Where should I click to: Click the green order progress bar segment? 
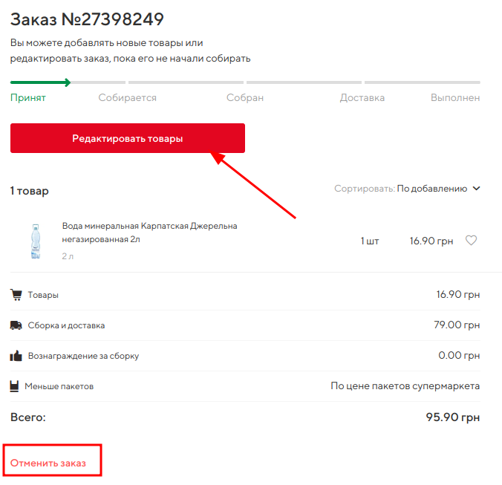40,82
